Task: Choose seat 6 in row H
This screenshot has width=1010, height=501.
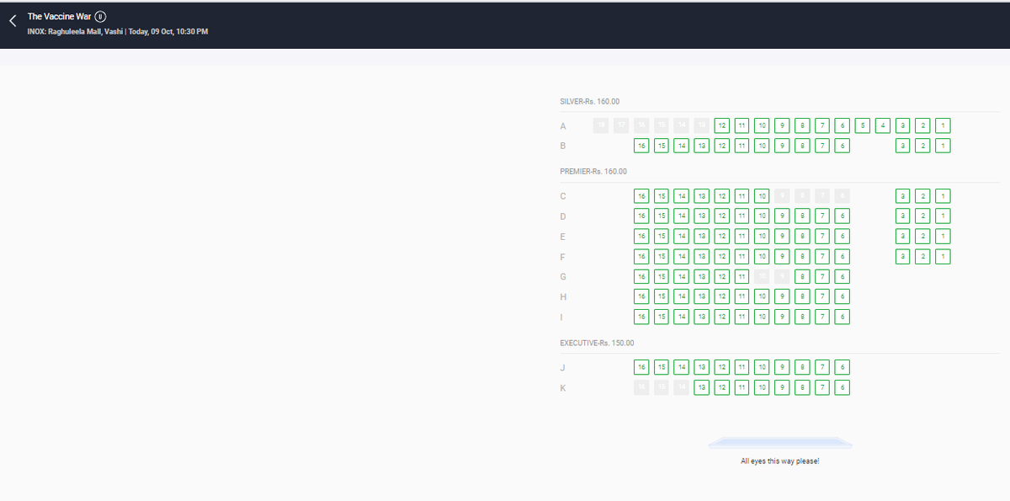Action: (843, 296)
